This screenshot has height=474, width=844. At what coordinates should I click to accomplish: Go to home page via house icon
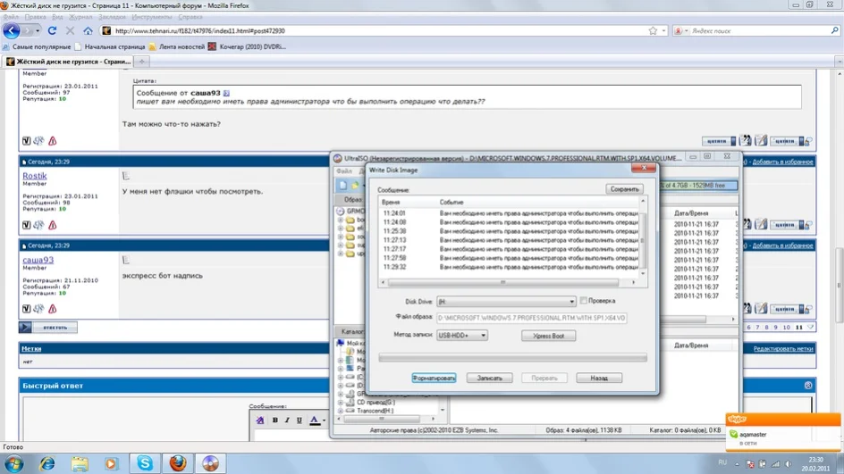tap(88, 30)
